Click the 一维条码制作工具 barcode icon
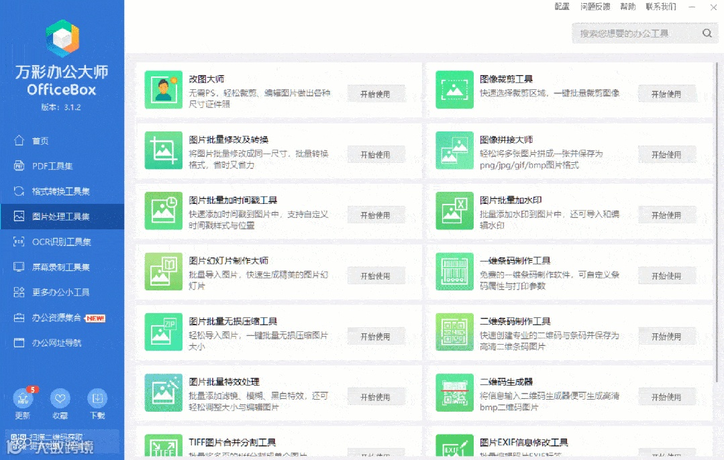 454,272
